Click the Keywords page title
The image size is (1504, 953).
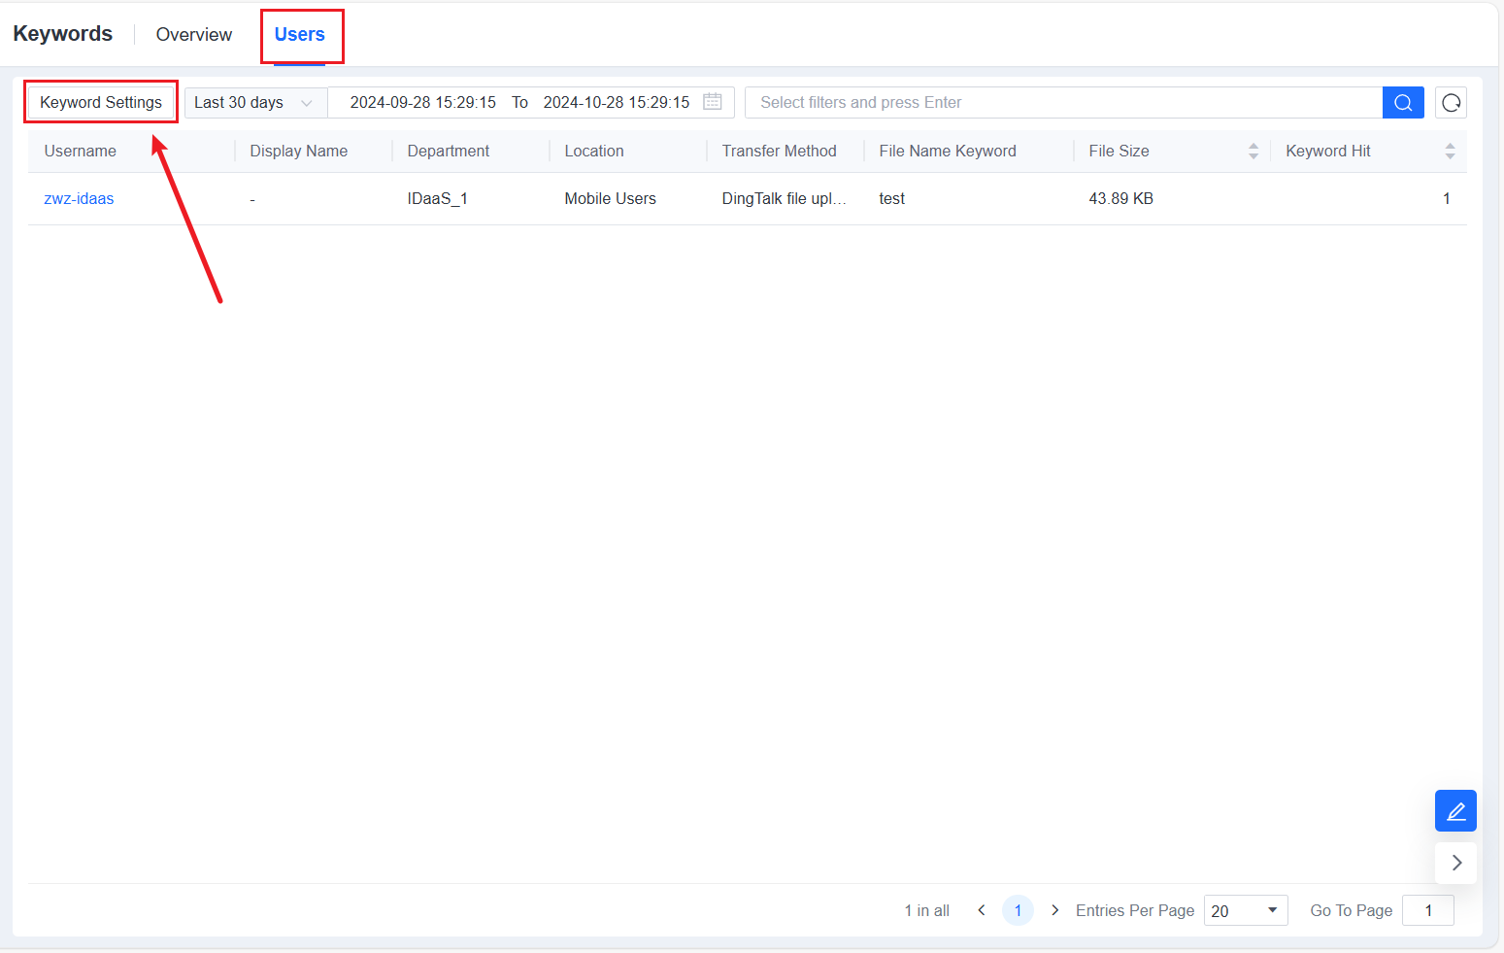[x=63, y=34]
